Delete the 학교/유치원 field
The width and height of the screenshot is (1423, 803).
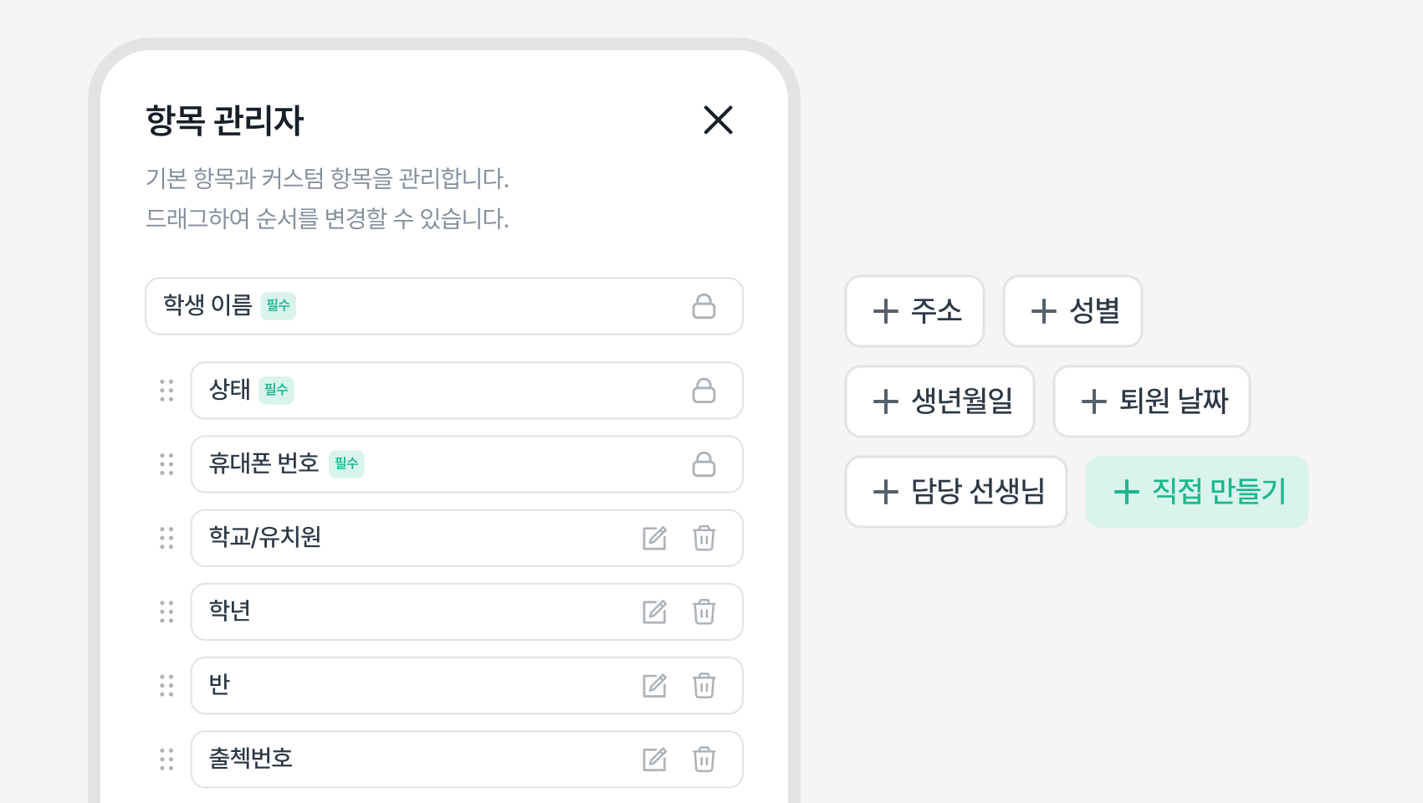point(704,538)
